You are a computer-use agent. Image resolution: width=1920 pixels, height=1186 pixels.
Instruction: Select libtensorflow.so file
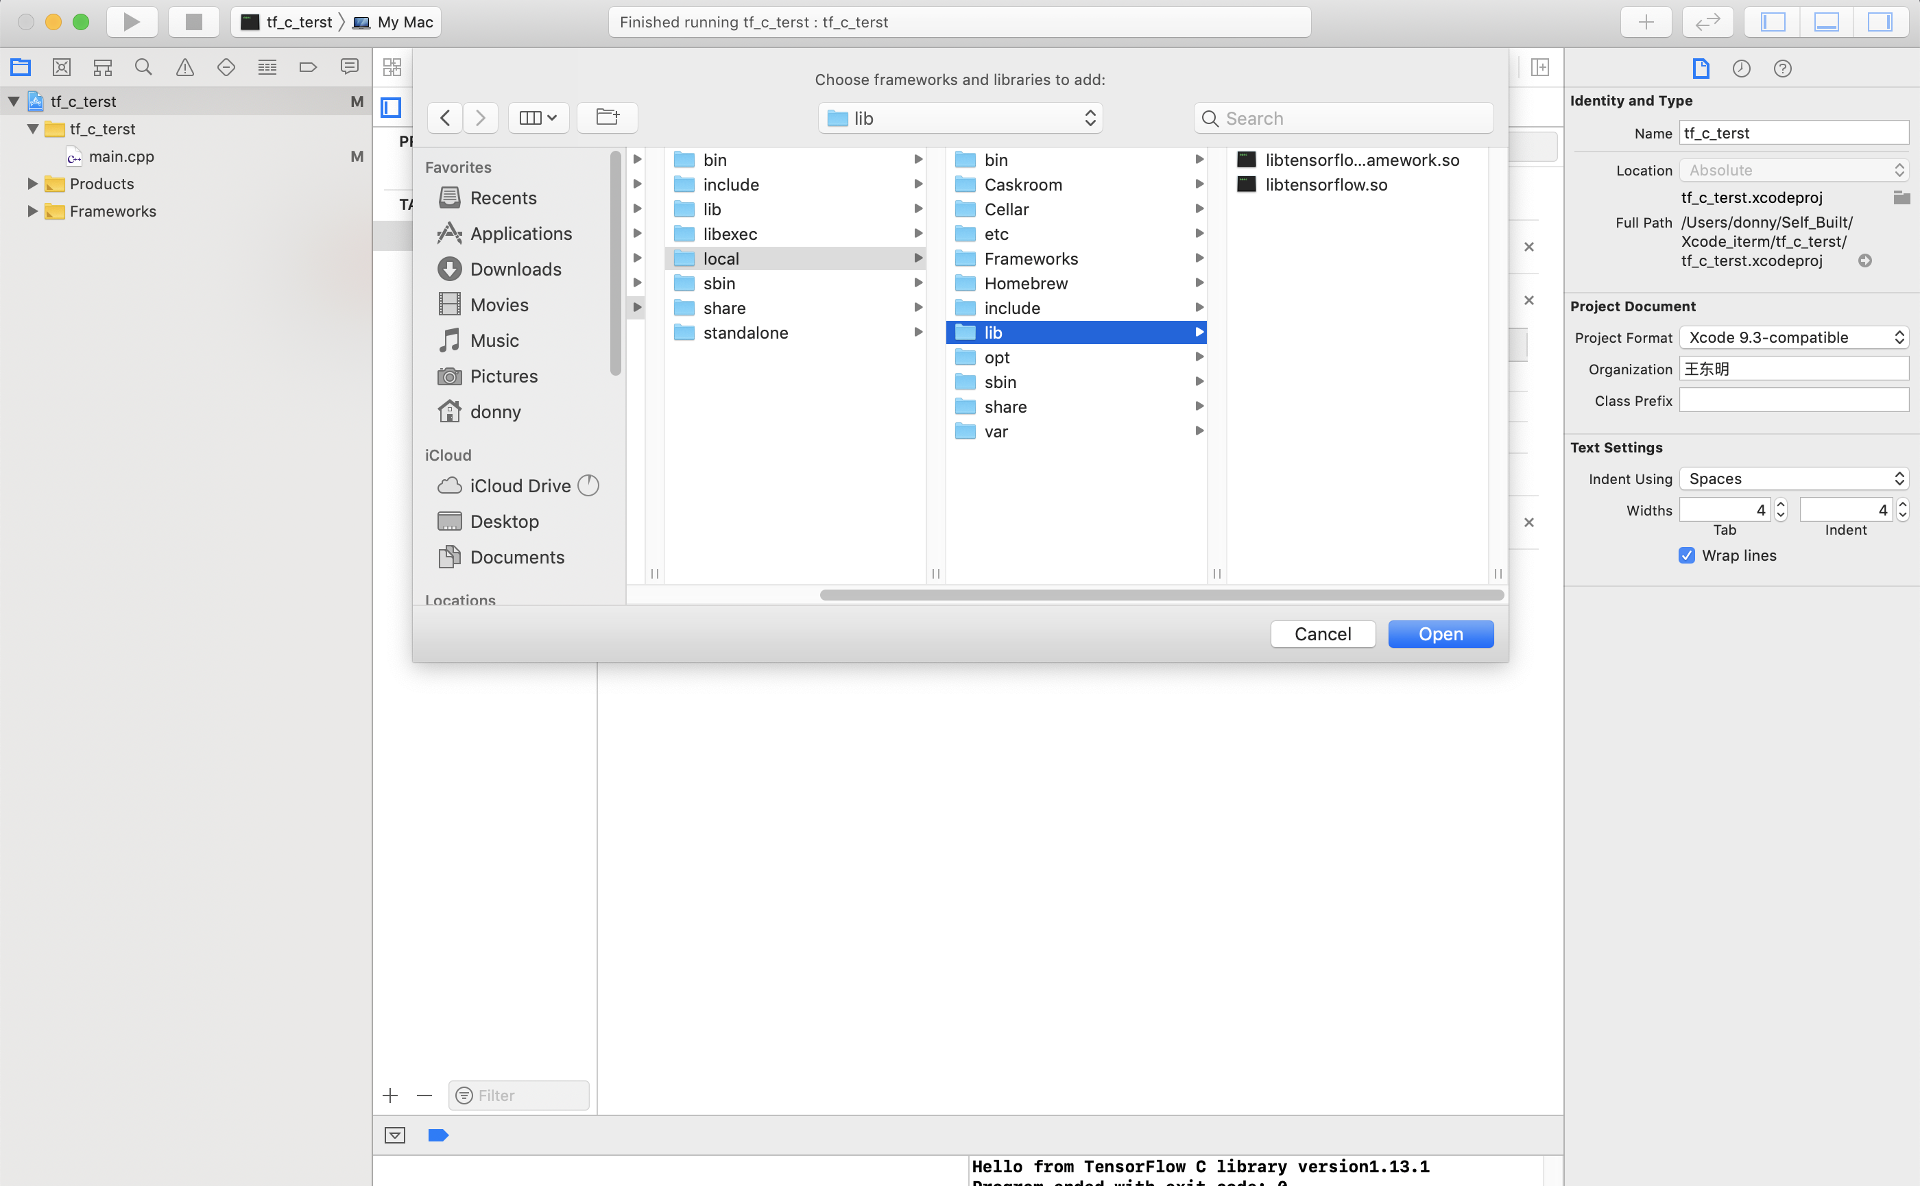(1325, 185)
